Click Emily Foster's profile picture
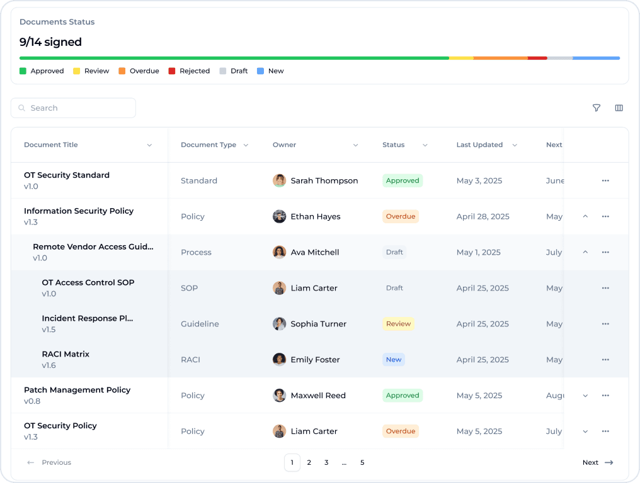 279,360
